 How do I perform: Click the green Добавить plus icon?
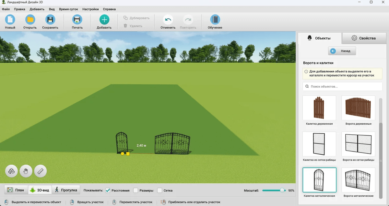(104, 20)
